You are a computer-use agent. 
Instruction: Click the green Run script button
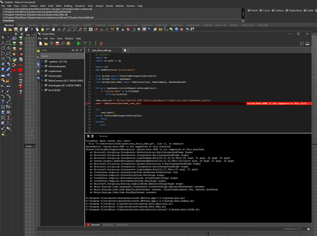pyautogui.click(x=79, y=43)
